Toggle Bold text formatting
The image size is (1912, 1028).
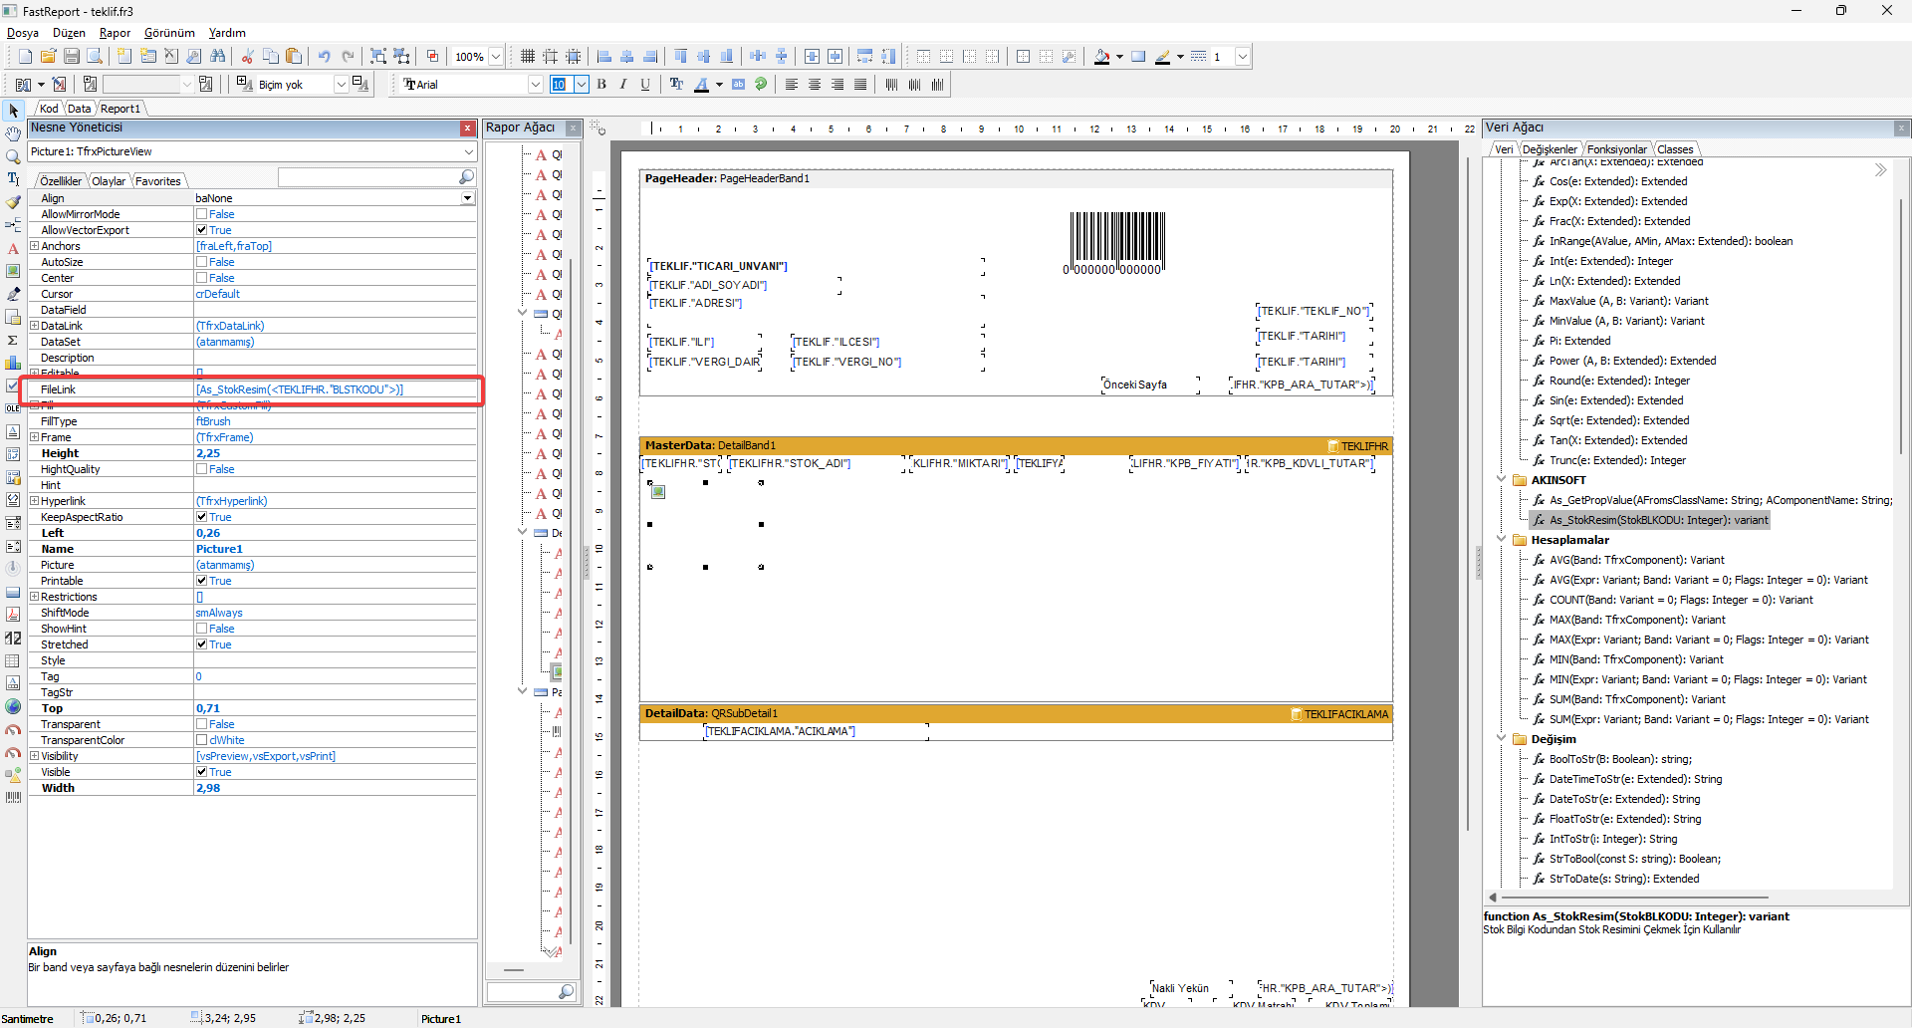tap(601, 85)
